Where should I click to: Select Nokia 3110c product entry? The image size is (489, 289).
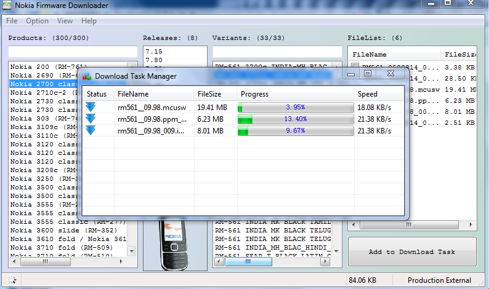click(x=44, y=135)
